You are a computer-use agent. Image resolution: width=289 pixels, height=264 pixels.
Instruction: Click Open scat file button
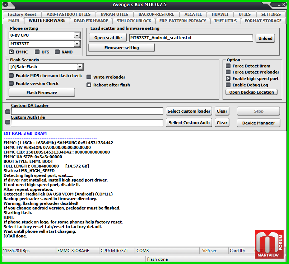108,38
